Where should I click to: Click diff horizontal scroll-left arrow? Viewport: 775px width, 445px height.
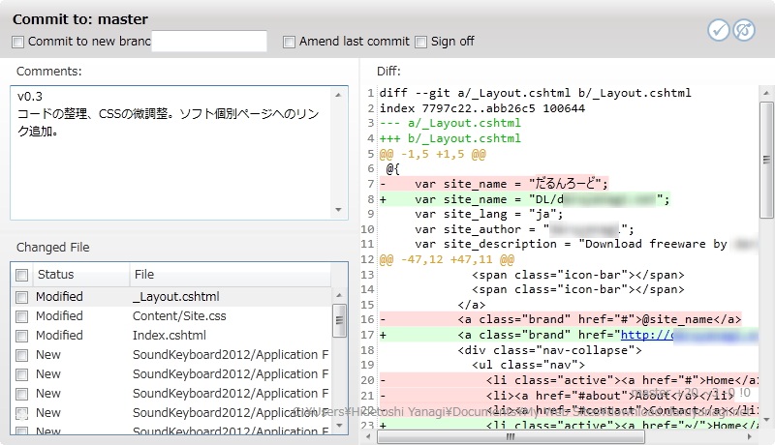pos(368,436)
